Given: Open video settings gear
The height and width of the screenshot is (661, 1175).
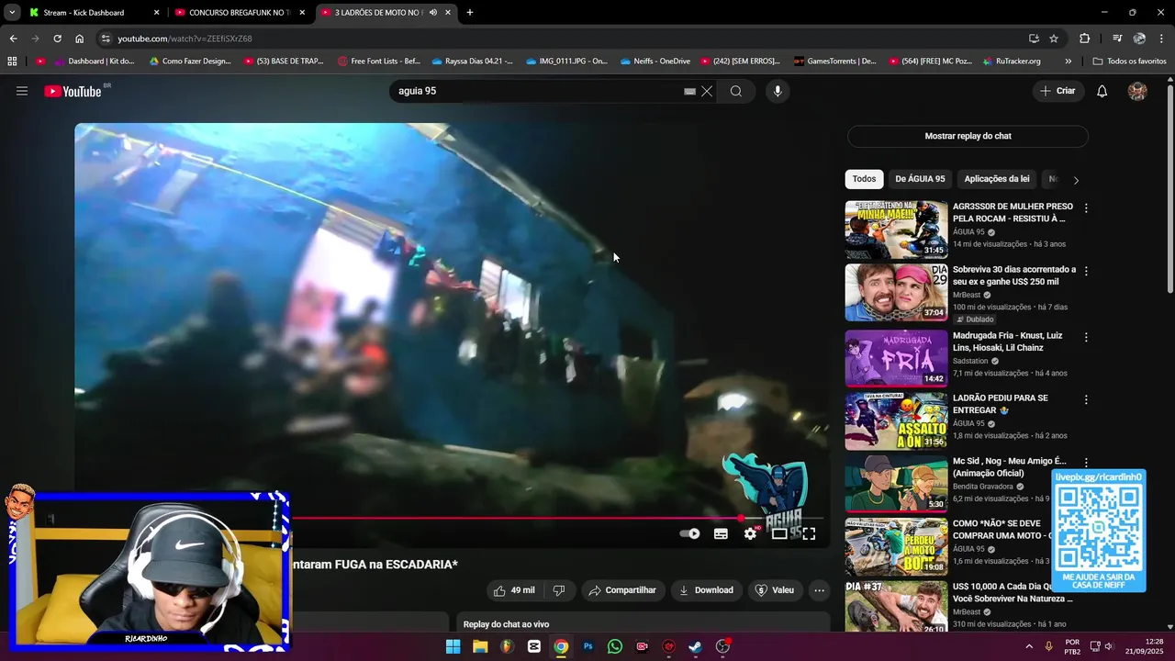Looking at the screenshot, I should 751,533.
